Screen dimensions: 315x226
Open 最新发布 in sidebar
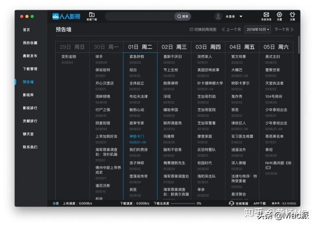coord(30,56)
